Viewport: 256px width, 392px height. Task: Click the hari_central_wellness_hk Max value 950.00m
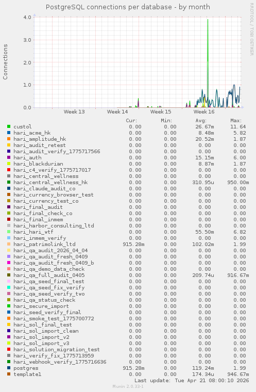238,182
